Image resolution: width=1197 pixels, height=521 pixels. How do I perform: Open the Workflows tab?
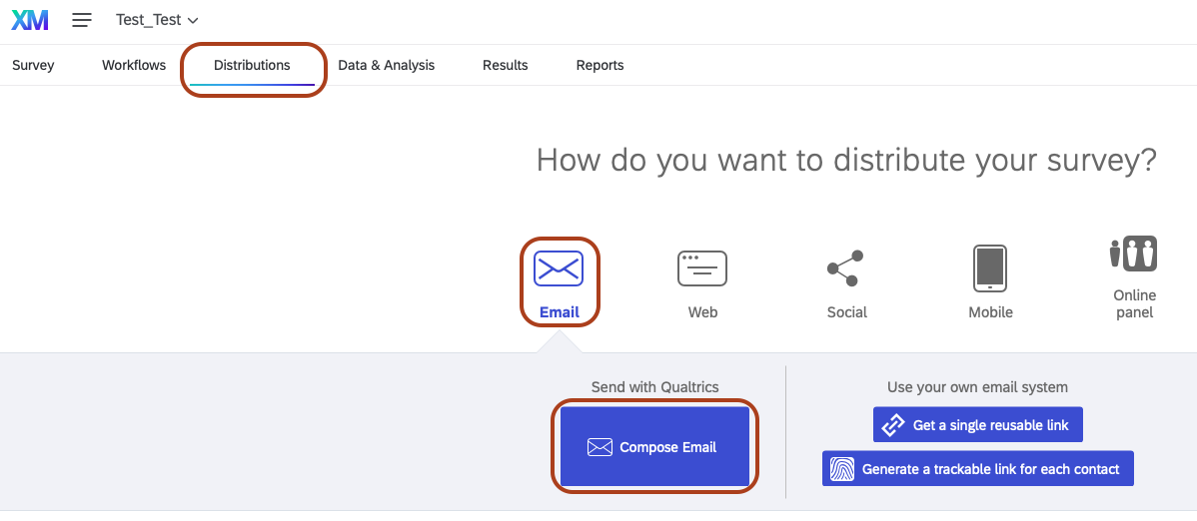coord(134,65)
